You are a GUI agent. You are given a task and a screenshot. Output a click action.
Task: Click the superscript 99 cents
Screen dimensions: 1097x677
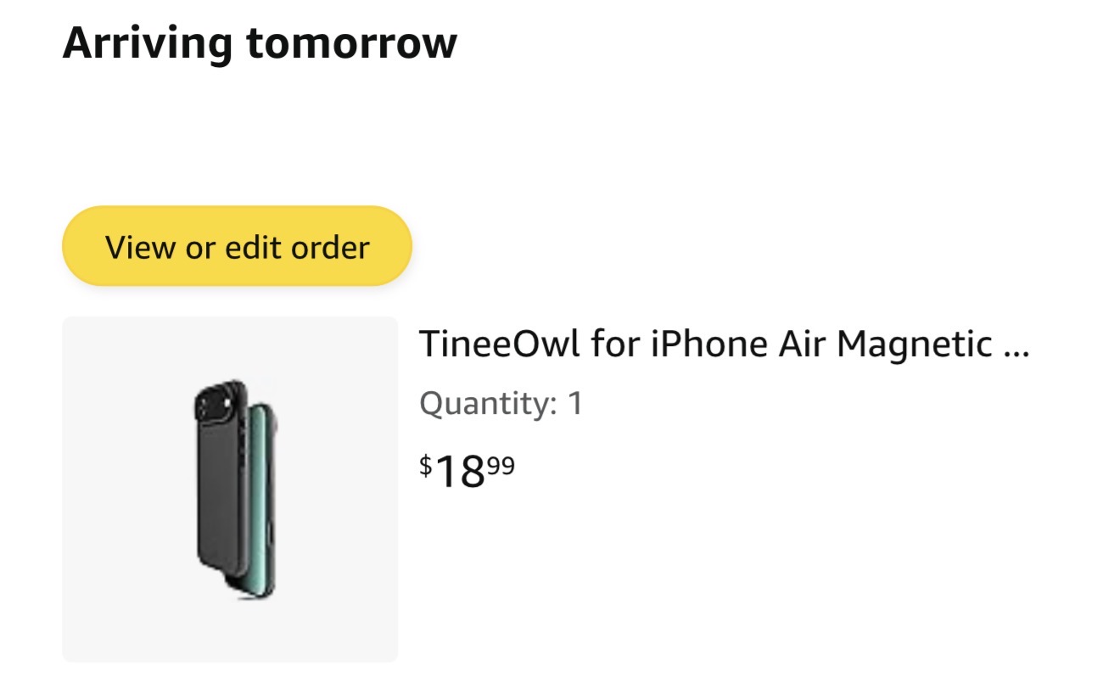(500, 463)
